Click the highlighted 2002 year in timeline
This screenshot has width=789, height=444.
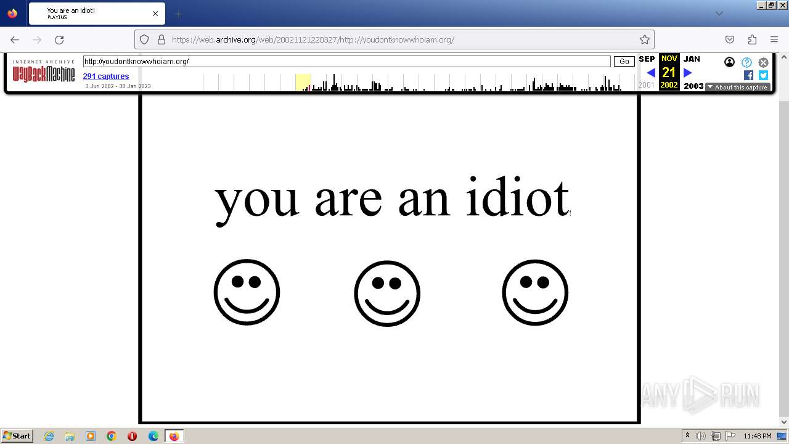pos(303,82)
